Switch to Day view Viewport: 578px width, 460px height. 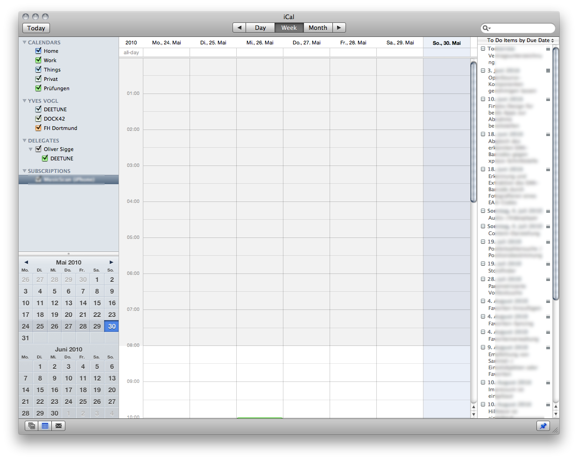tap(260, 28)
